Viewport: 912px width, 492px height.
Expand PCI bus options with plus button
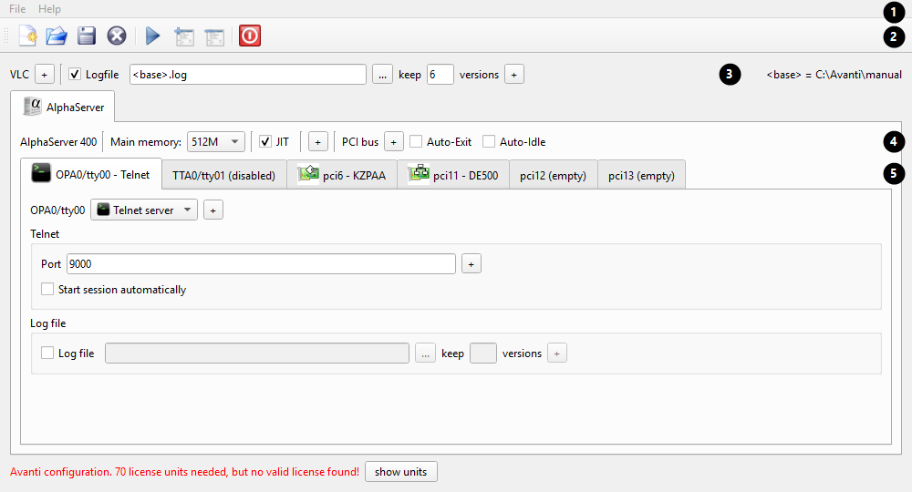click(x=394, y=142)
